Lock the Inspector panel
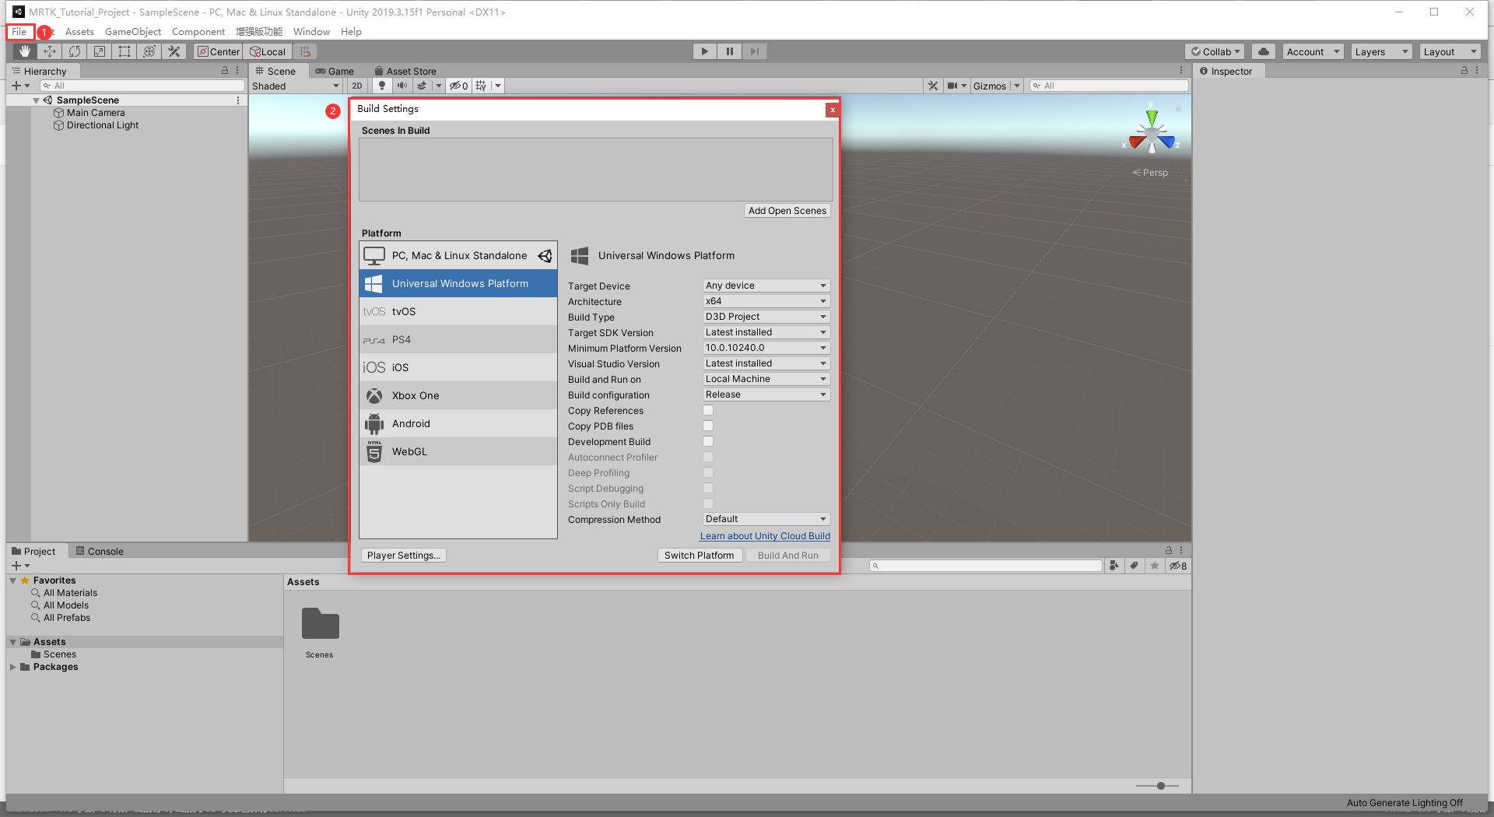Screen dimensions: 1494x817 coord(1464,70)
